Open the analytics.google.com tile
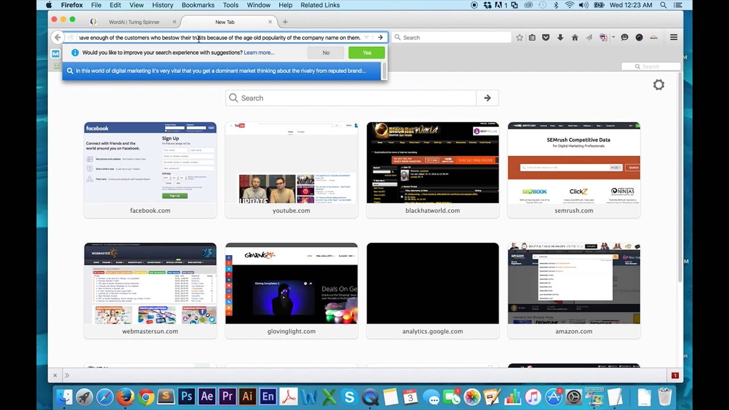 point(433,290)
